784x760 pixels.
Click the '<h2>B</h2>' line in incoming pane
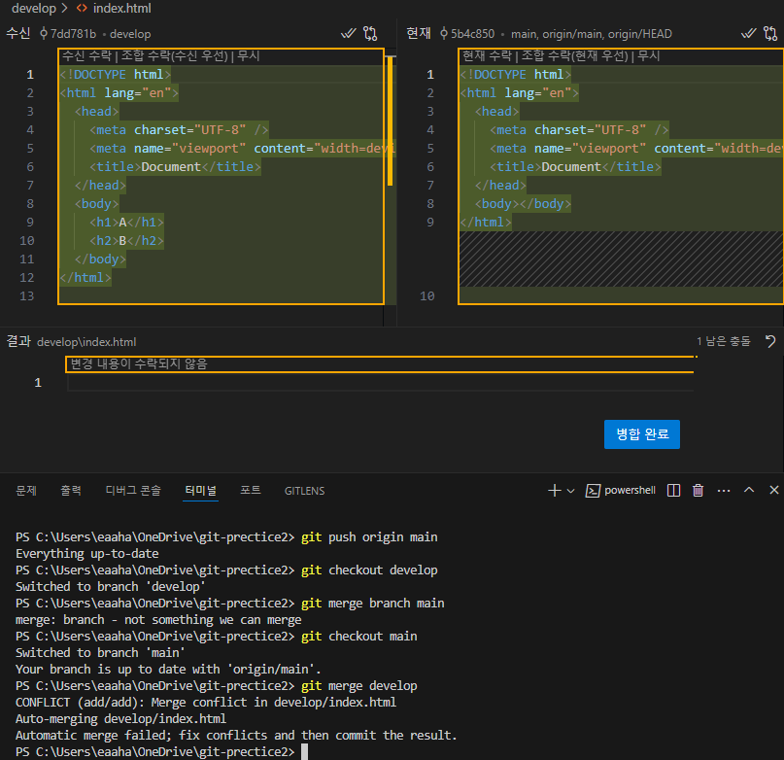tap(126, 241)
